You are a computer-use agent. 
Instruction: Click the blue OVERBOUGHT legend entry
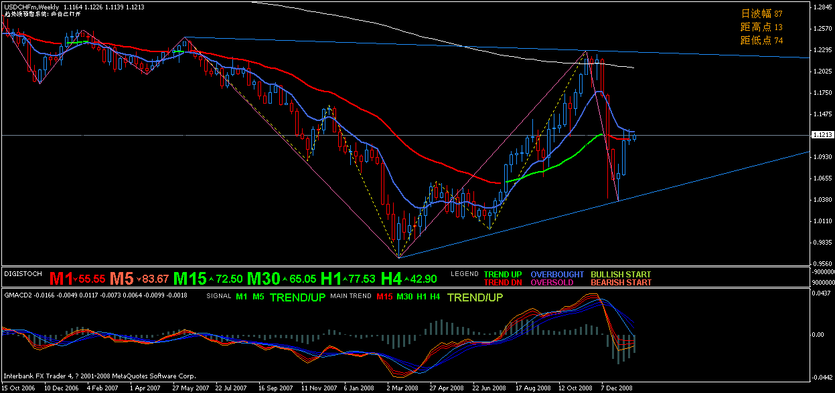click(x=558, y=274)
